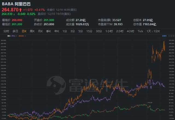The image size is (175, 120).
Task: Click the orange comparison stock label
Action: click(21, 36)
